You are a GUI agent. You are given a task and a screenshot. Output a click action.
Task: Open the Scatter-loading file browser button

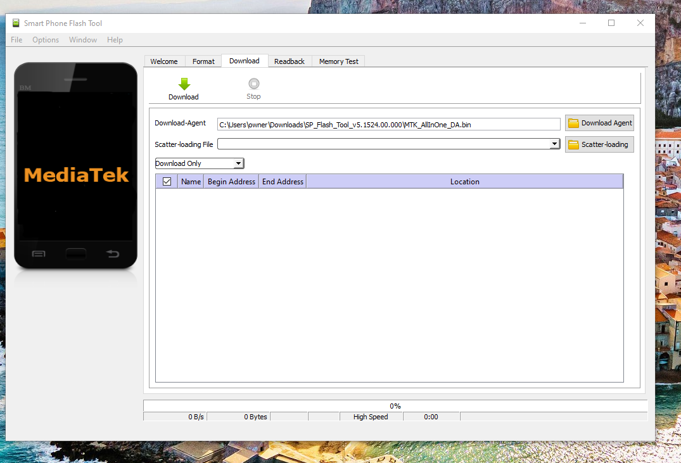[599, 144]
